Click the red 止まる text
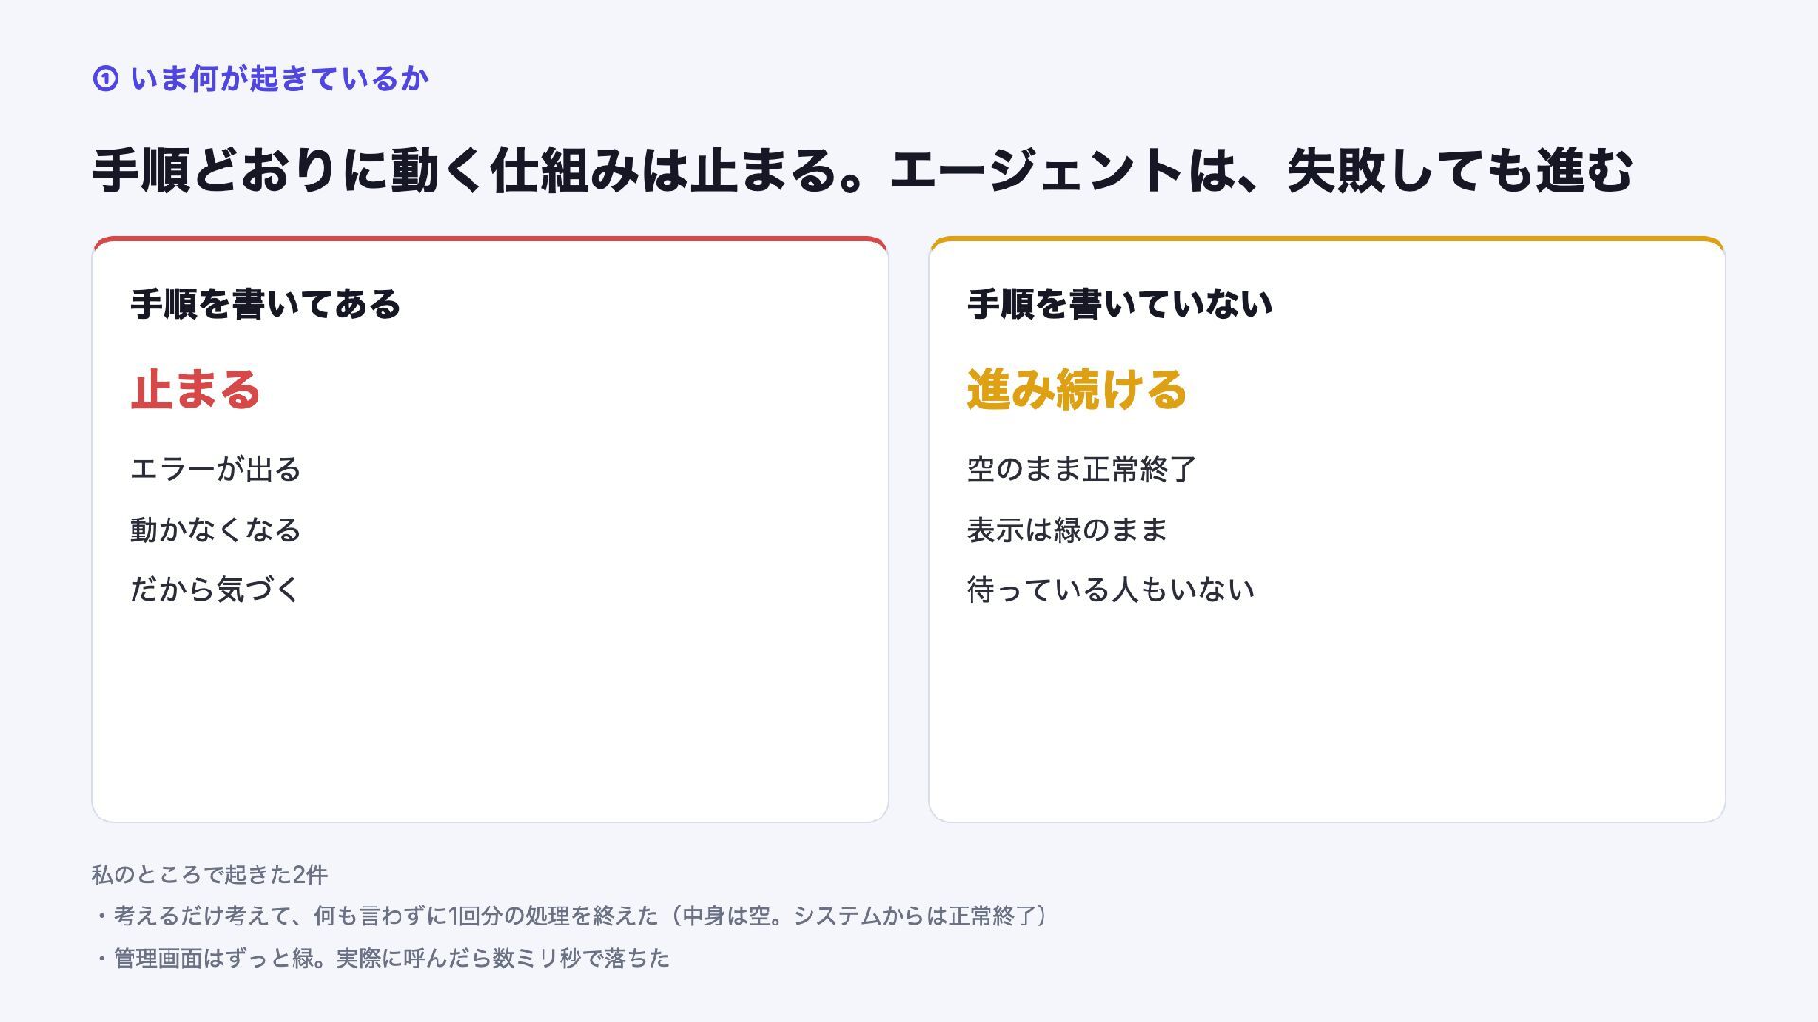This screenshot has width=1818, height=1022. click(195, 389)
